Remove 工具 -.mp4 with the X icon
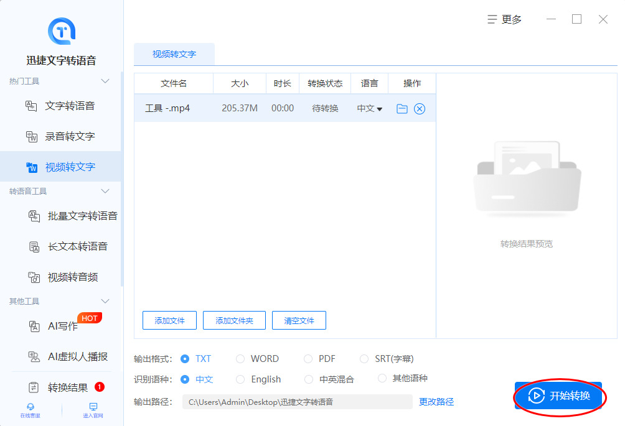Viewport: 625px width, 426px height. (x=420, y=109)
